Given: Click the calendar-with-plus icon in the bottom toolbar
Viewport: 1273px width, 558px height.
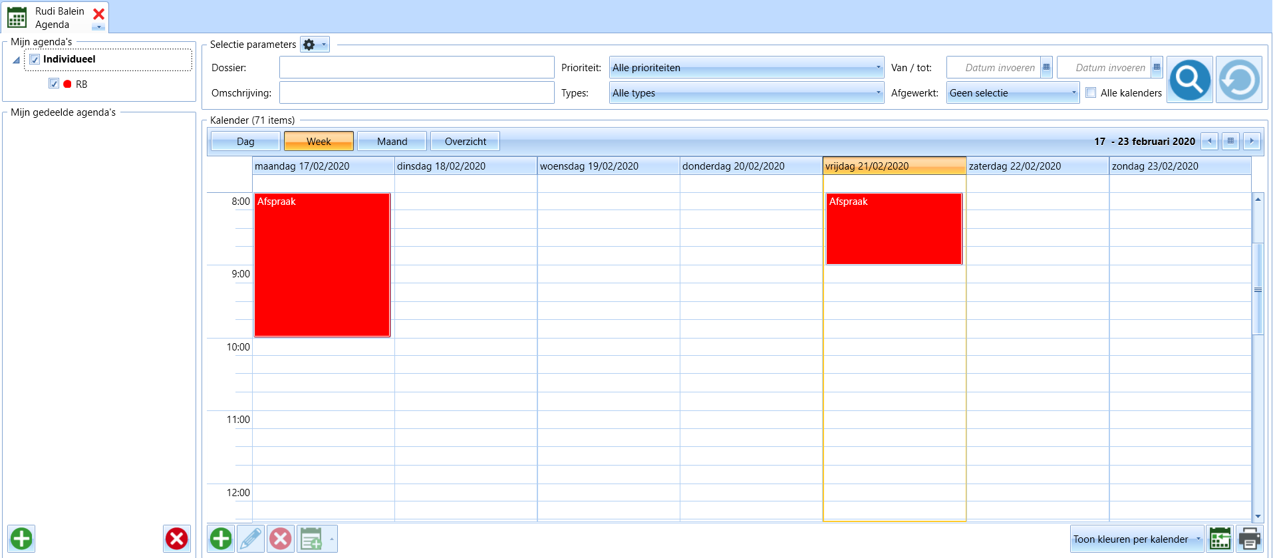Looking at the screenshot, I should point(311,539).
